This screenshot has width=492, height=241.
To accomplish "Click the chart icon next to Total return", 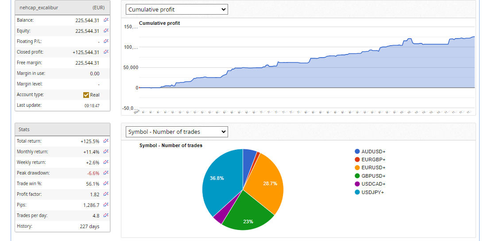I will (x=106, y=141).
